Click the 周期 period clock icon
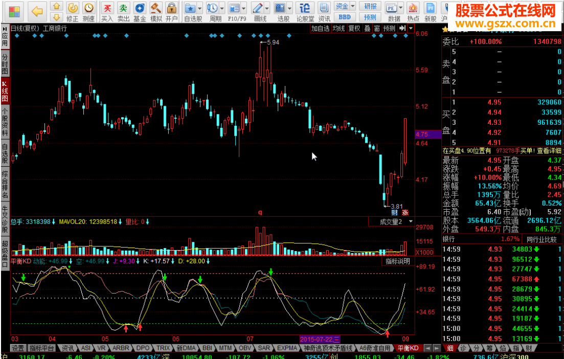This screenshot has width=564, height=359. [x=213, y=12]
